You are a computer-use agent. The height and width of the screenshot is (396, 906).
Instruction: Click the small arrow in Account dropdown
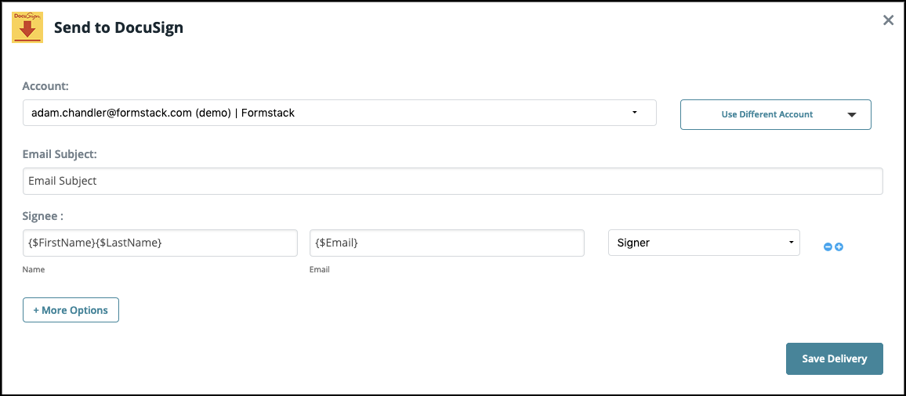[x=634, y=113]
